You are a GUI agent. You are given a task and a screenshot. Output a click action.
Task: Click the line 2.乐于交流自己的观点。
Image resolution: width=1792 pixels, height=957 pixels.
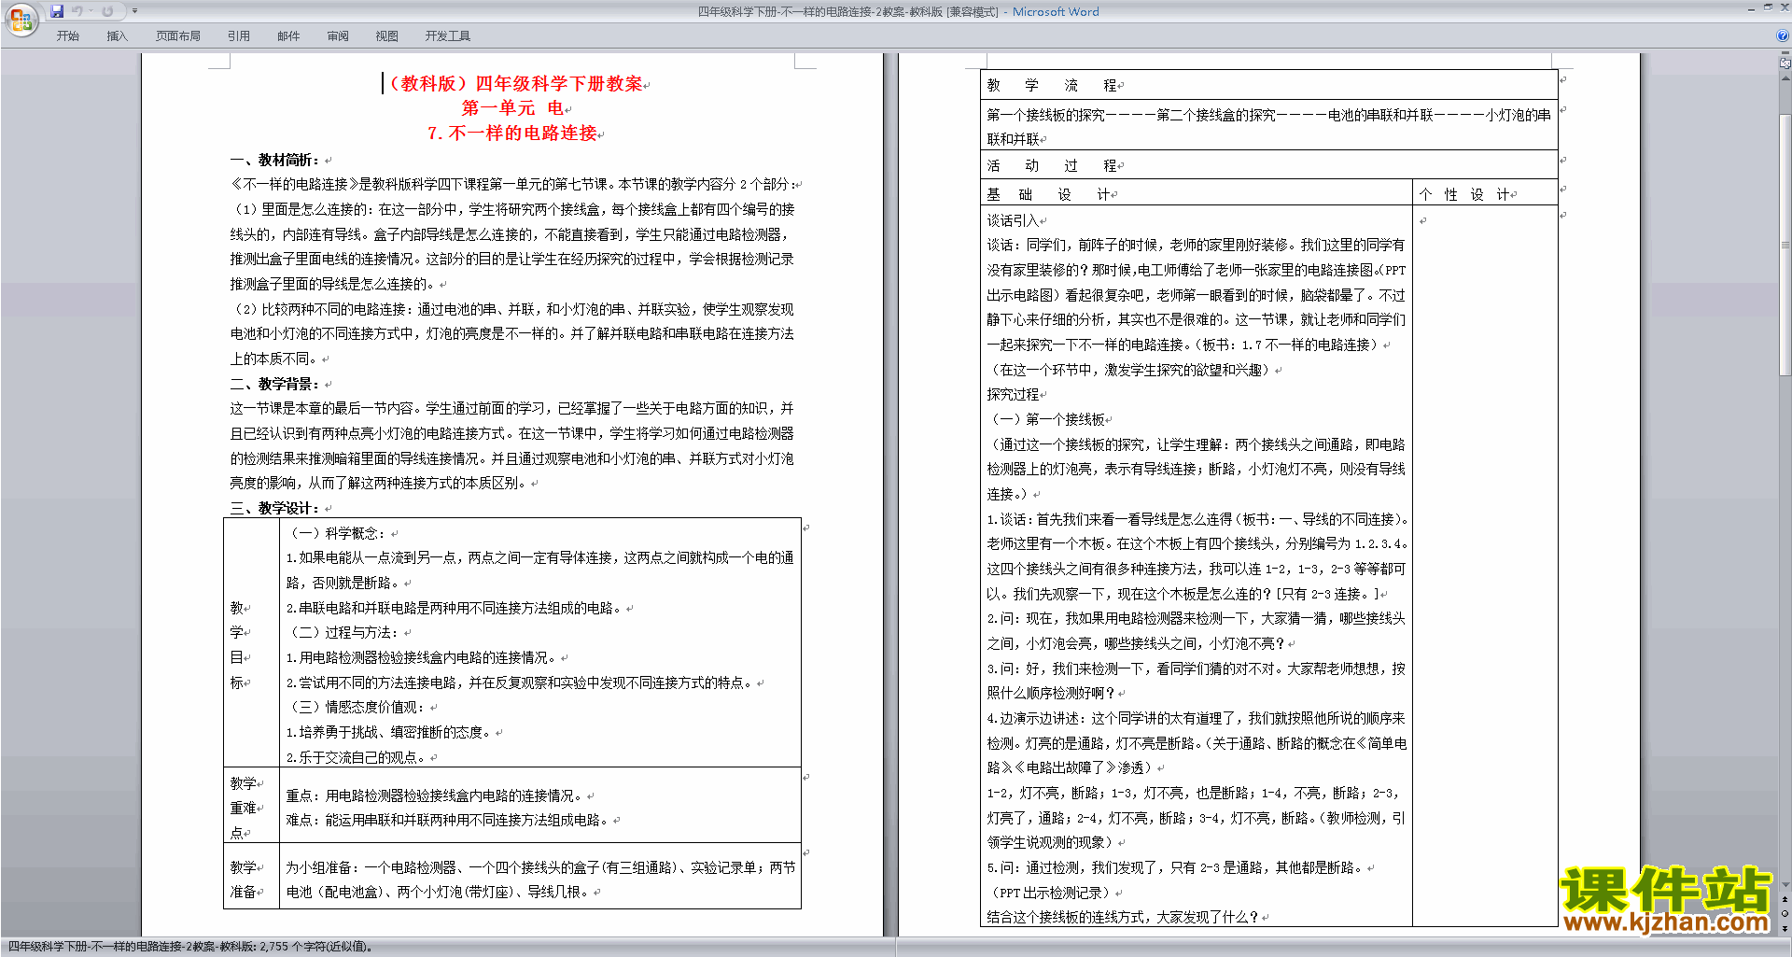(356, 757)
